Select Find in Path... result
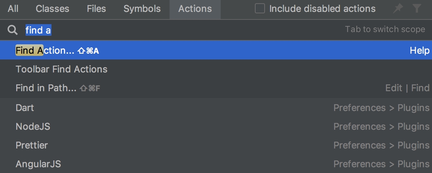432x173 pixels. (46, 88)
